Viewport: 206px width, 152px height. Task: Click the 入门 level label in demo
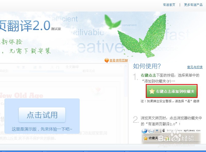tap(55, 67)
